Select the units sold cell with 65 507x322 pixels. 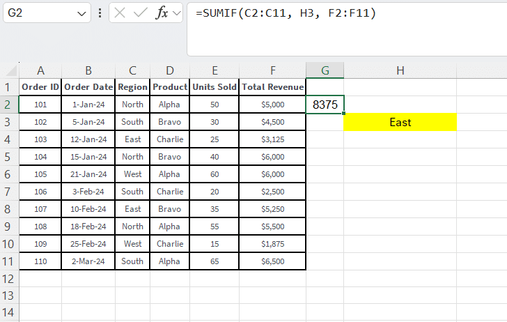pos(214,261)
